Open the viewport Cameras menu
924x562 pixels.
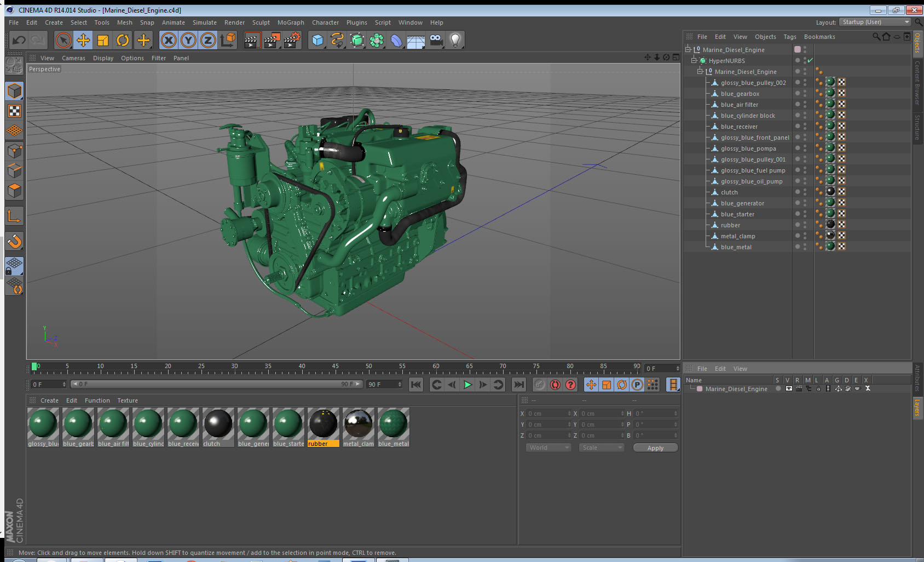pyautogui.click(x=73, y=58)
